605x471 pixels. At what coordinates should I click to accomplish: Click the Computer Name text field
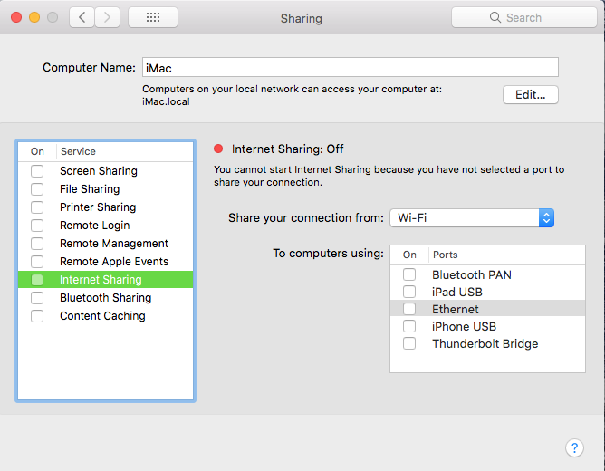click(349, 68)
